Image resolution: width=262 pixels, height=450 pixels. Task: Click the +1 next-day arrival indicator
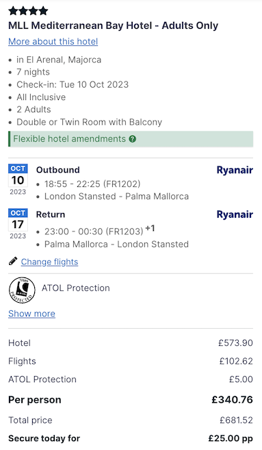tap(150, 229)
